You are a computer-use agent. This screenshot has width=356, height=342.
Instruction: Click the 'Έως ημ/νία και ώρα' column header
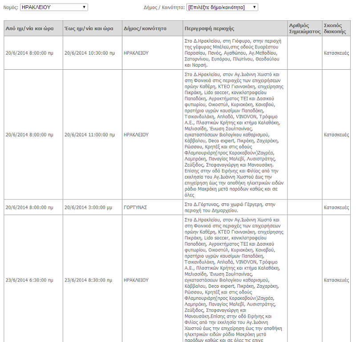coord(89,28)
